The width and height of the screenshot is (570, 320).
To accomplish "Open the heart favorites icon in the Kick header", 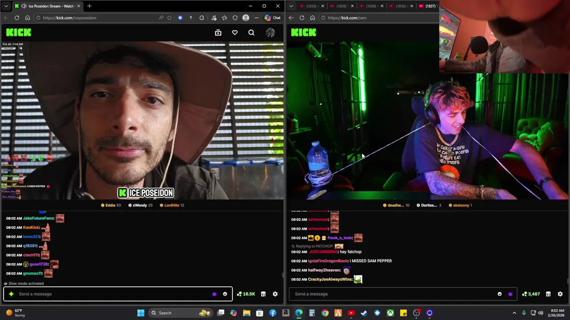I will [235, 32].
